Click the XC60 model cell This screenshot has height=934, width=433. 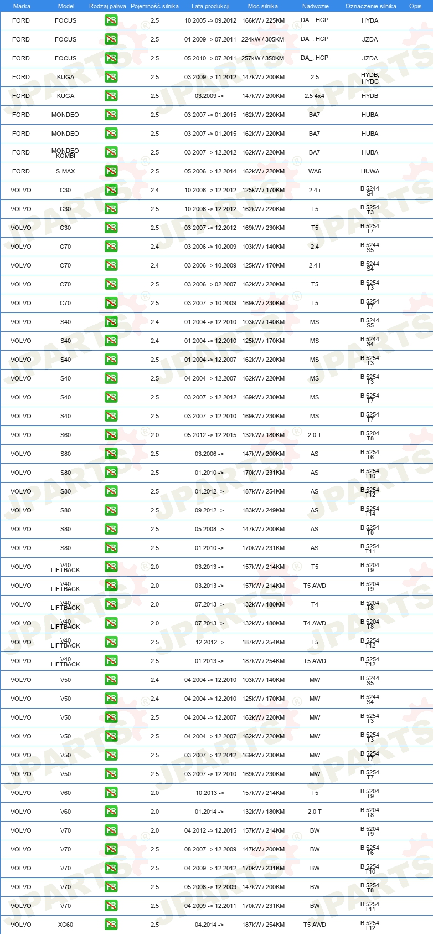pyautogui.click(x=65, y=925)
